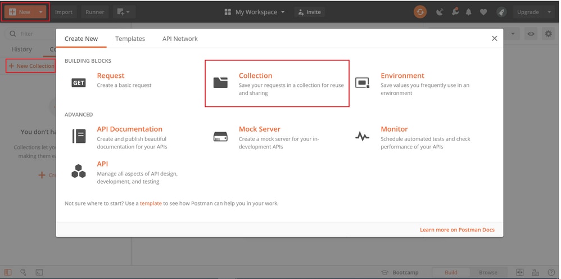Click the Import button
The height and width of the screenshot is (279, 561).
pyautogui.click(x=64, y=12)
